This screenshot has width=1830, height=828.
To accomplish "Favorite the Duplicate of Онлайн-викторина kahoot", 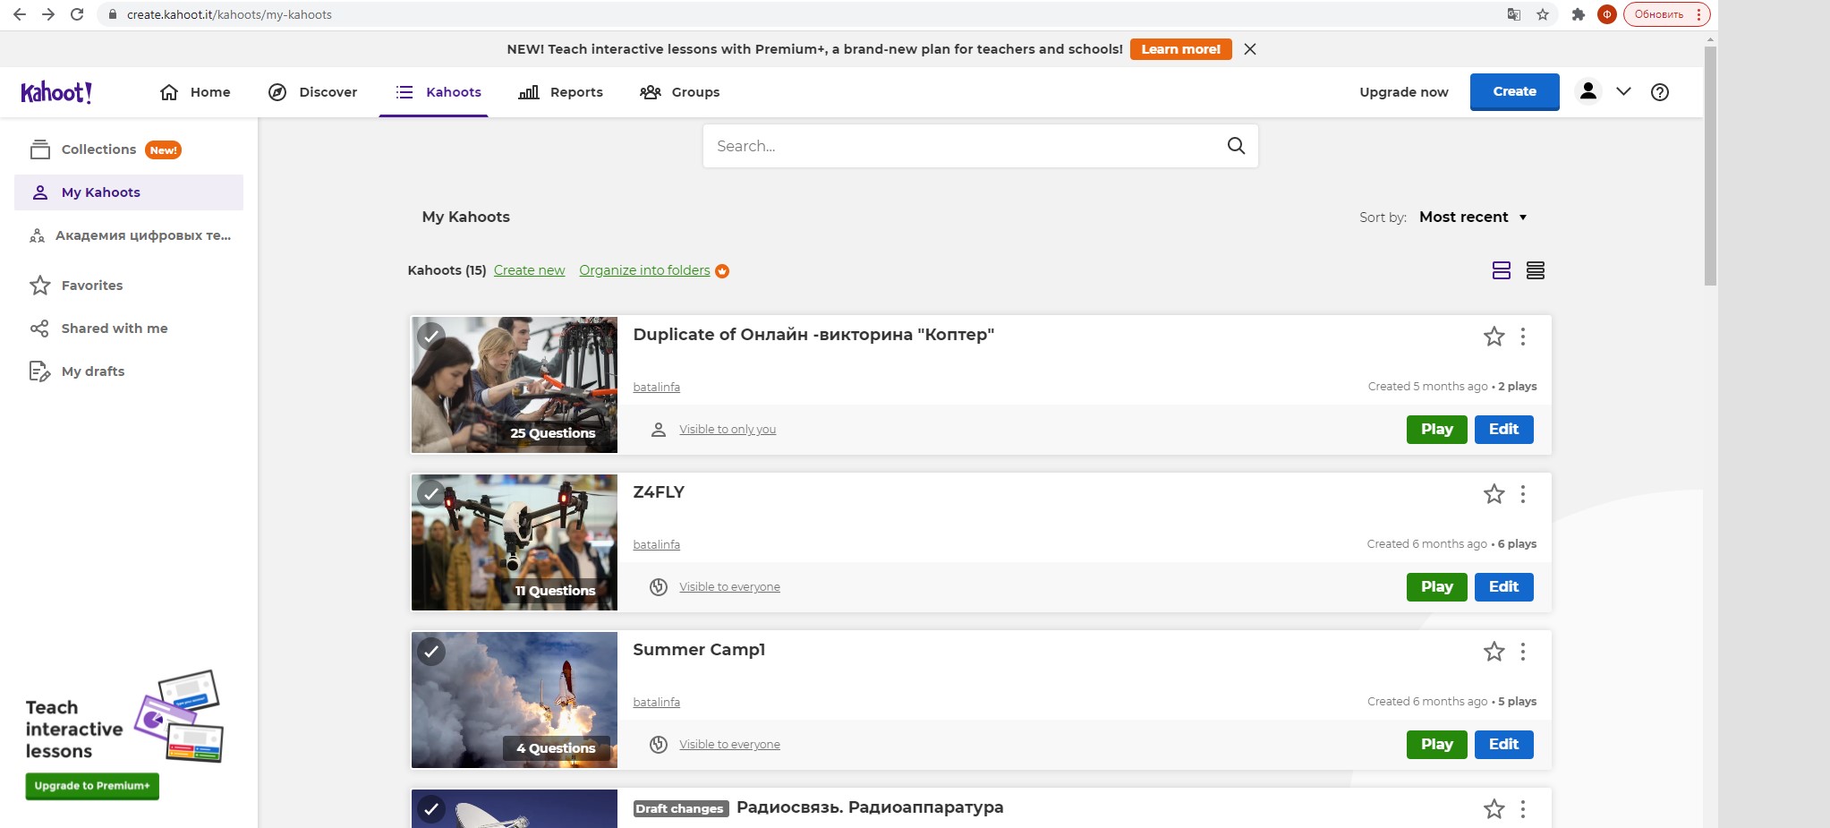I will coord(1494,337).
